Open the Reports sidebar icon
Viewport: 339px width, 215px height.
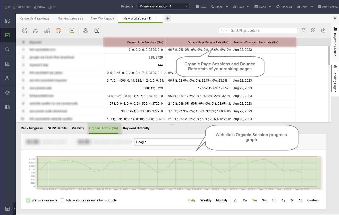click(x=7, y=107)
